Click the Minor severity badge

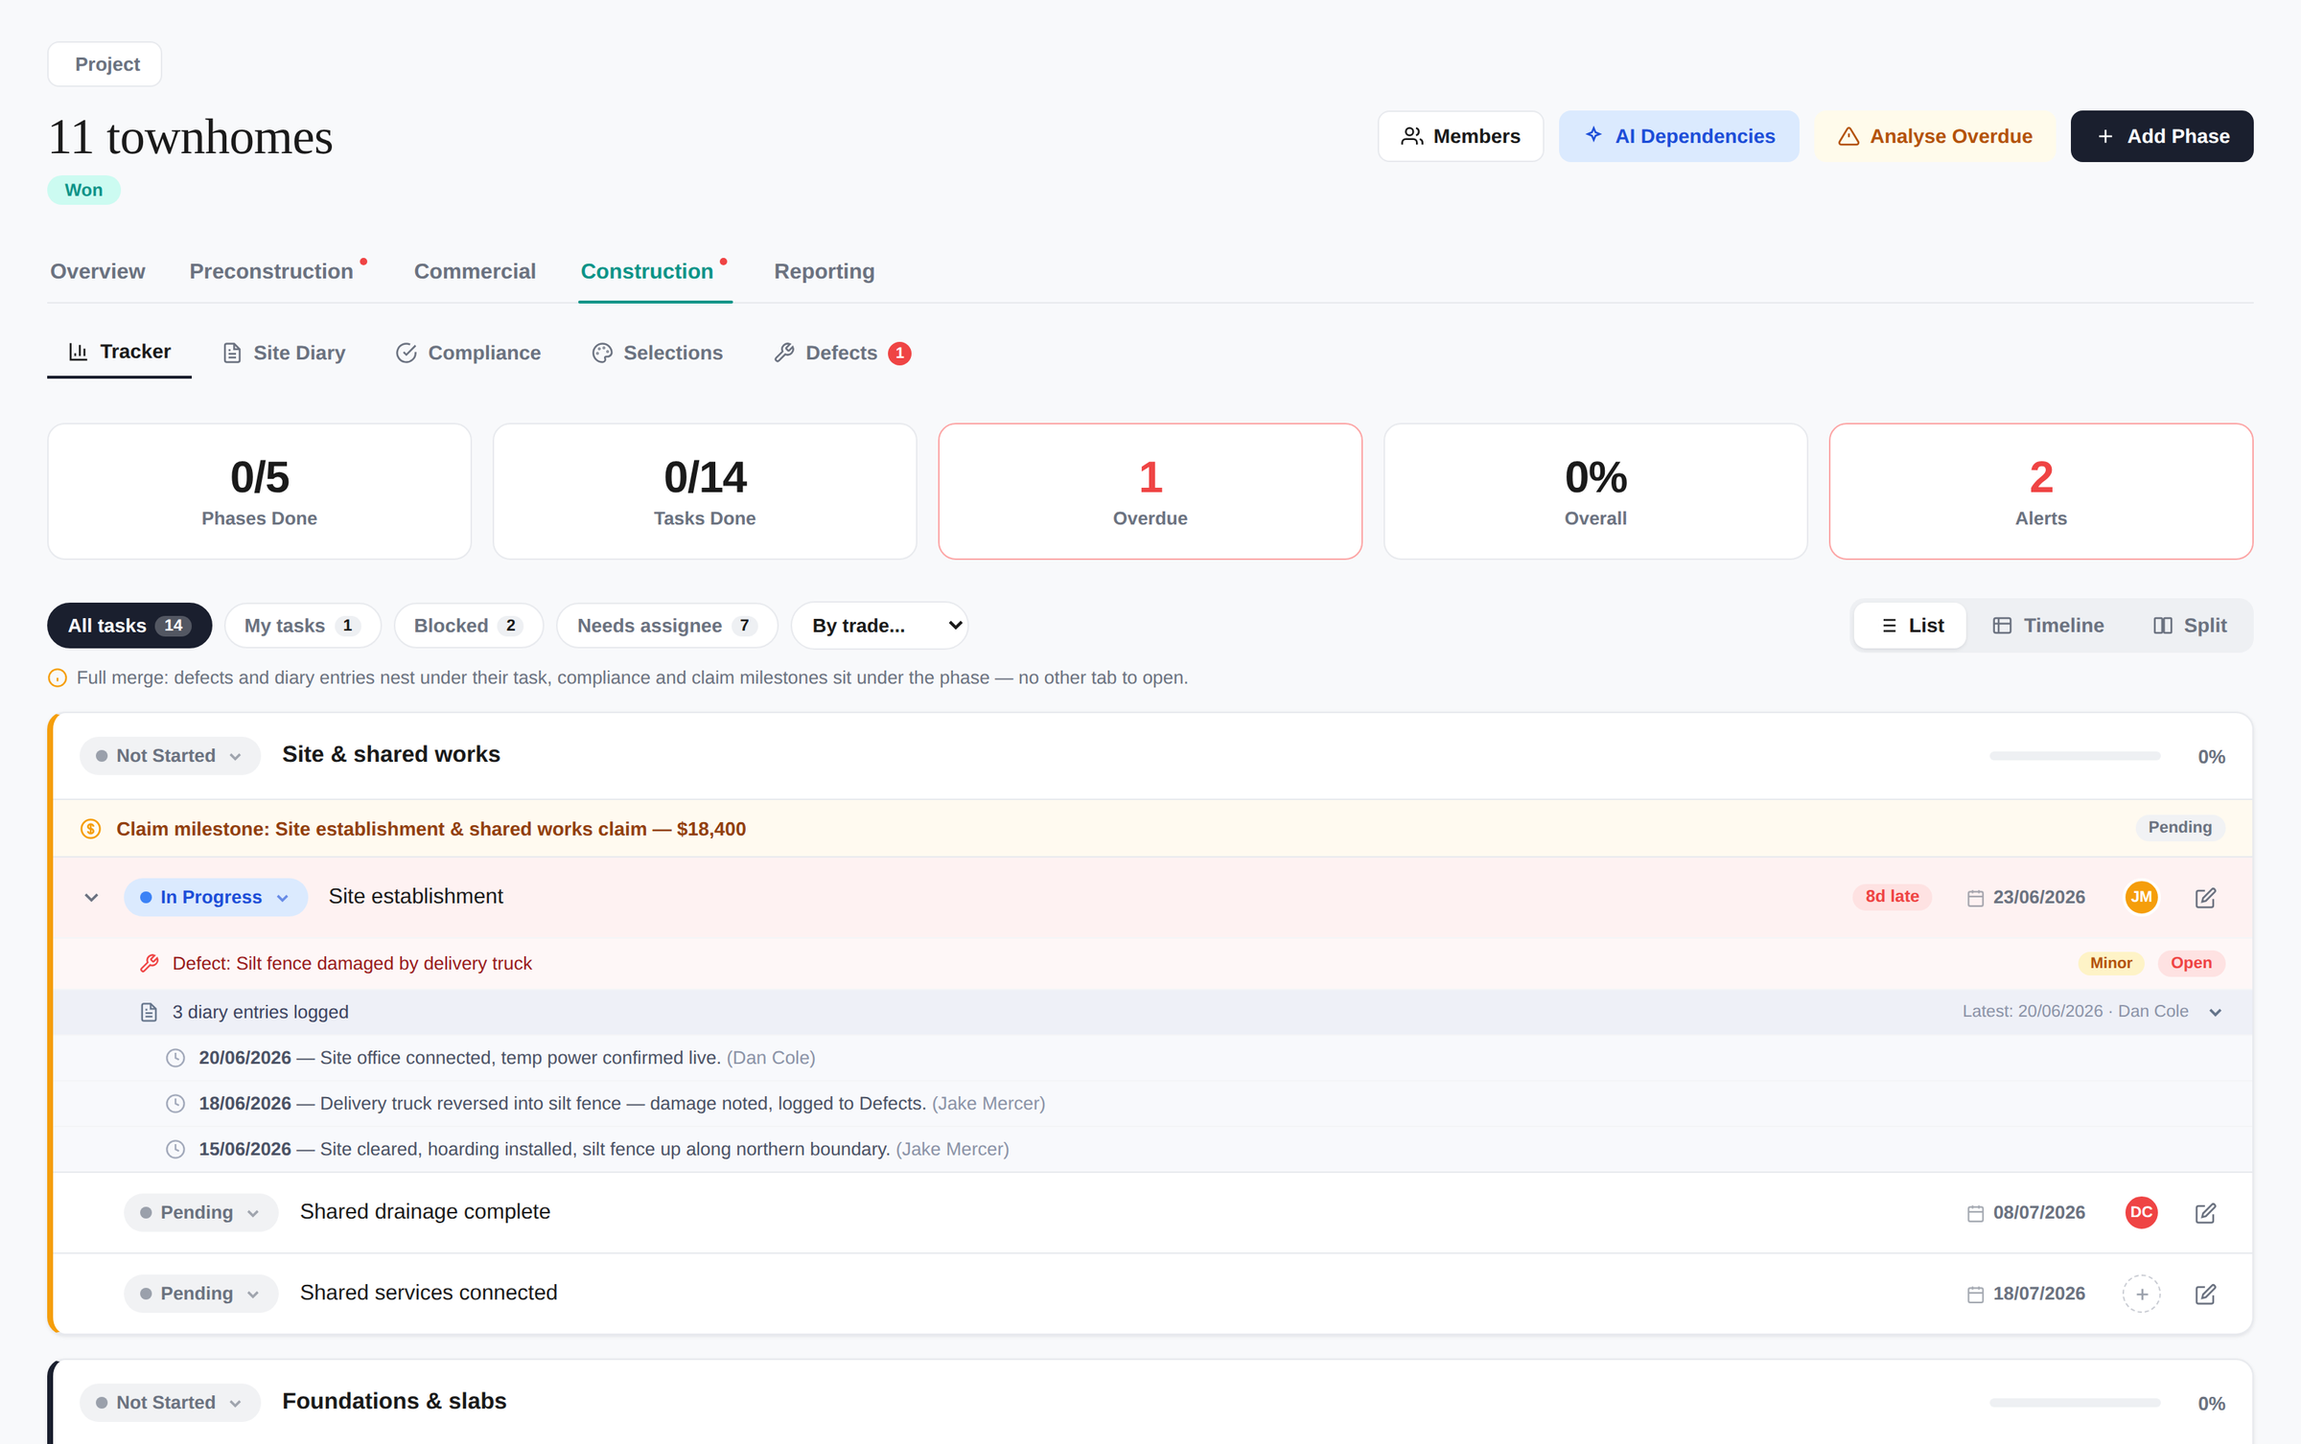coord(2110,963)
